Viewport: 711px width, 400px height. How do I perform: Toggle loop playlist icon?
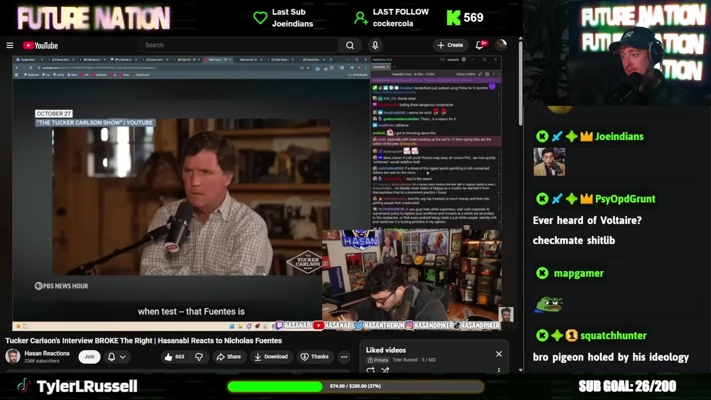[x=370, y=371]
